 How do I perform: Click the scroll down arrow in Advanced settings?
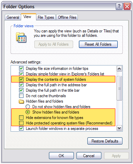[119, 128]
